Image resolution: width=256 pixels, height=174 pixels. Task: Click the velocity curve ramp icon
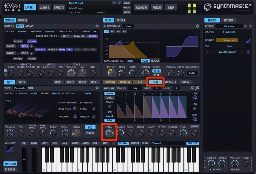(10, 149)
